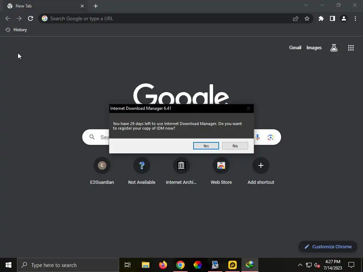The height and width of the screenshot is (272, 363).
Task: Open the Chrome three-dot menu
Action: point(355,18)
